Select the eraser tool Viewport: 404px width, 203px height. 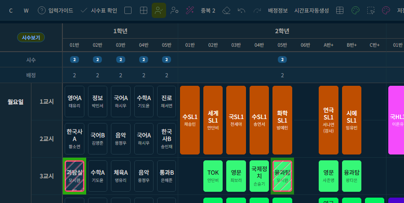click(x=226, y=10)
